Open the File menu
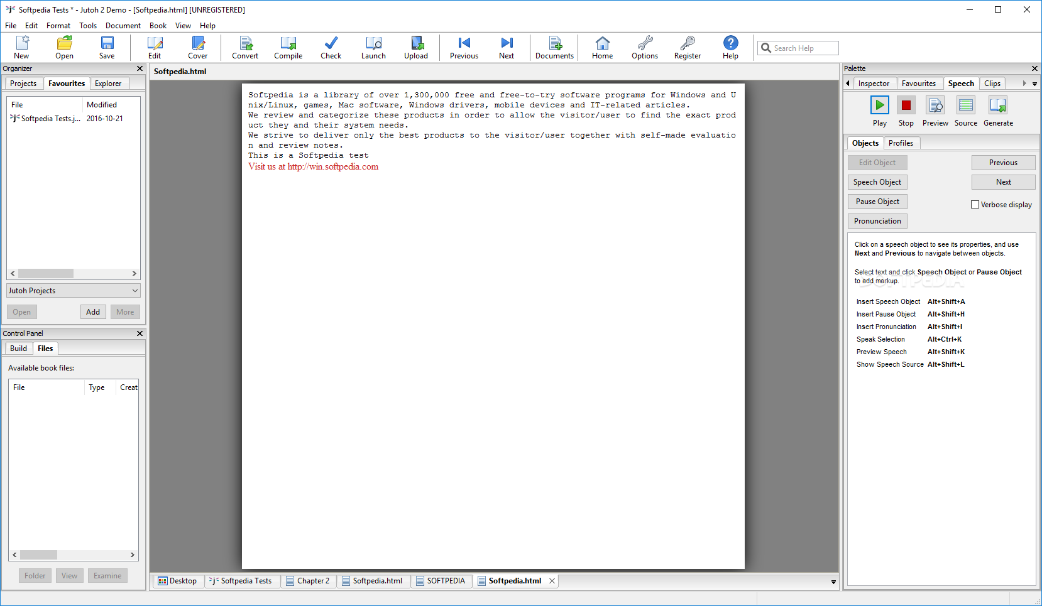The width and height of the screenshot is (1042, 606). coord(11,26)
